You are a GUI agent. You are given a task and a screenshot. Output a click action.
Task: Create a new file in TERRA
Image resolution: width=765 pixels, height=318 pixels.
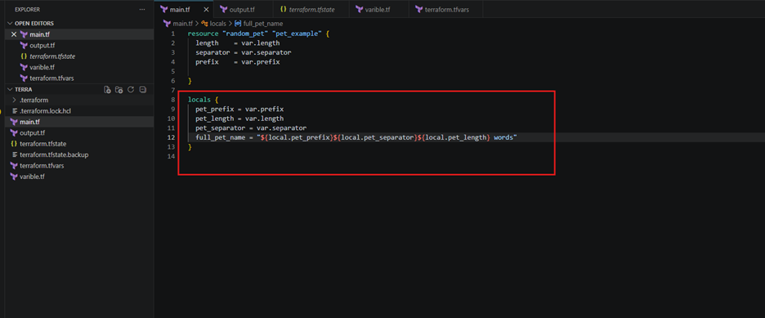tap(107, 90)
